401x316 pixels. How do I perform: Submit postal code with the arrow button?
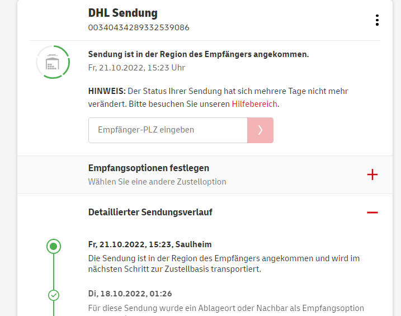260,130
